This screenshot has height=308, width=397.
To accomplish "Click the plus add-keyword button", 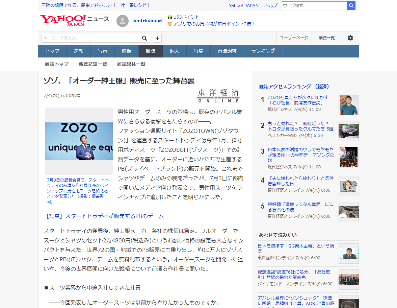I will coord(157,38).
